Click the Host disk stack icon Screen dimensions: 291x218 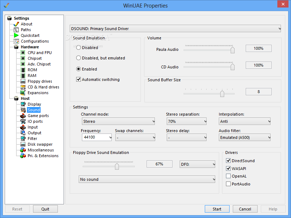16,98
